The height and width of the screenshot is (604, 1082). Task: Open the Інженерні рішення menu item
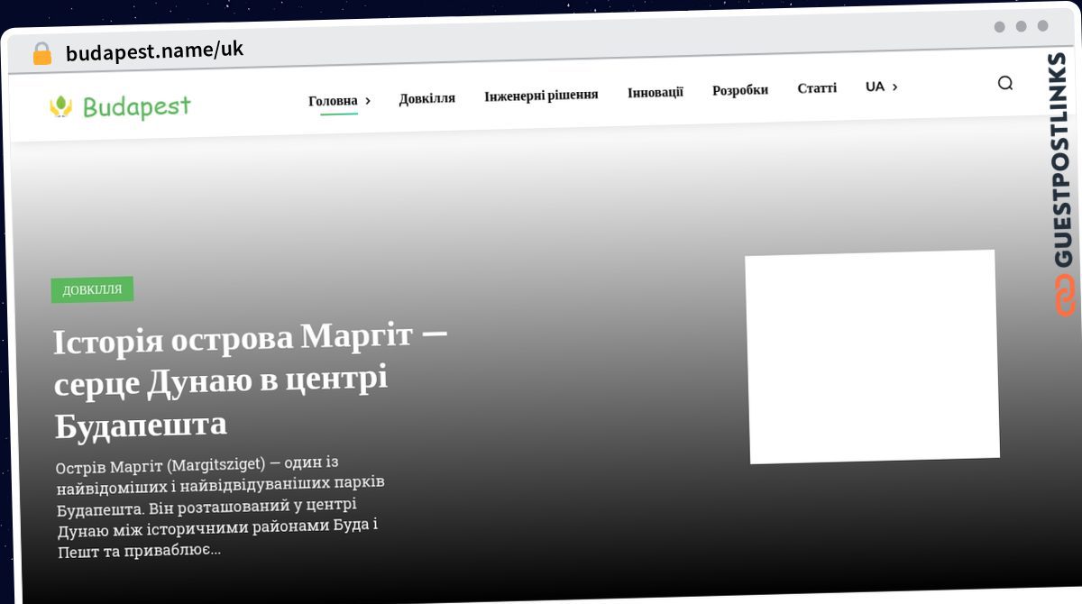pyautogui.click(x=541, y=95)
